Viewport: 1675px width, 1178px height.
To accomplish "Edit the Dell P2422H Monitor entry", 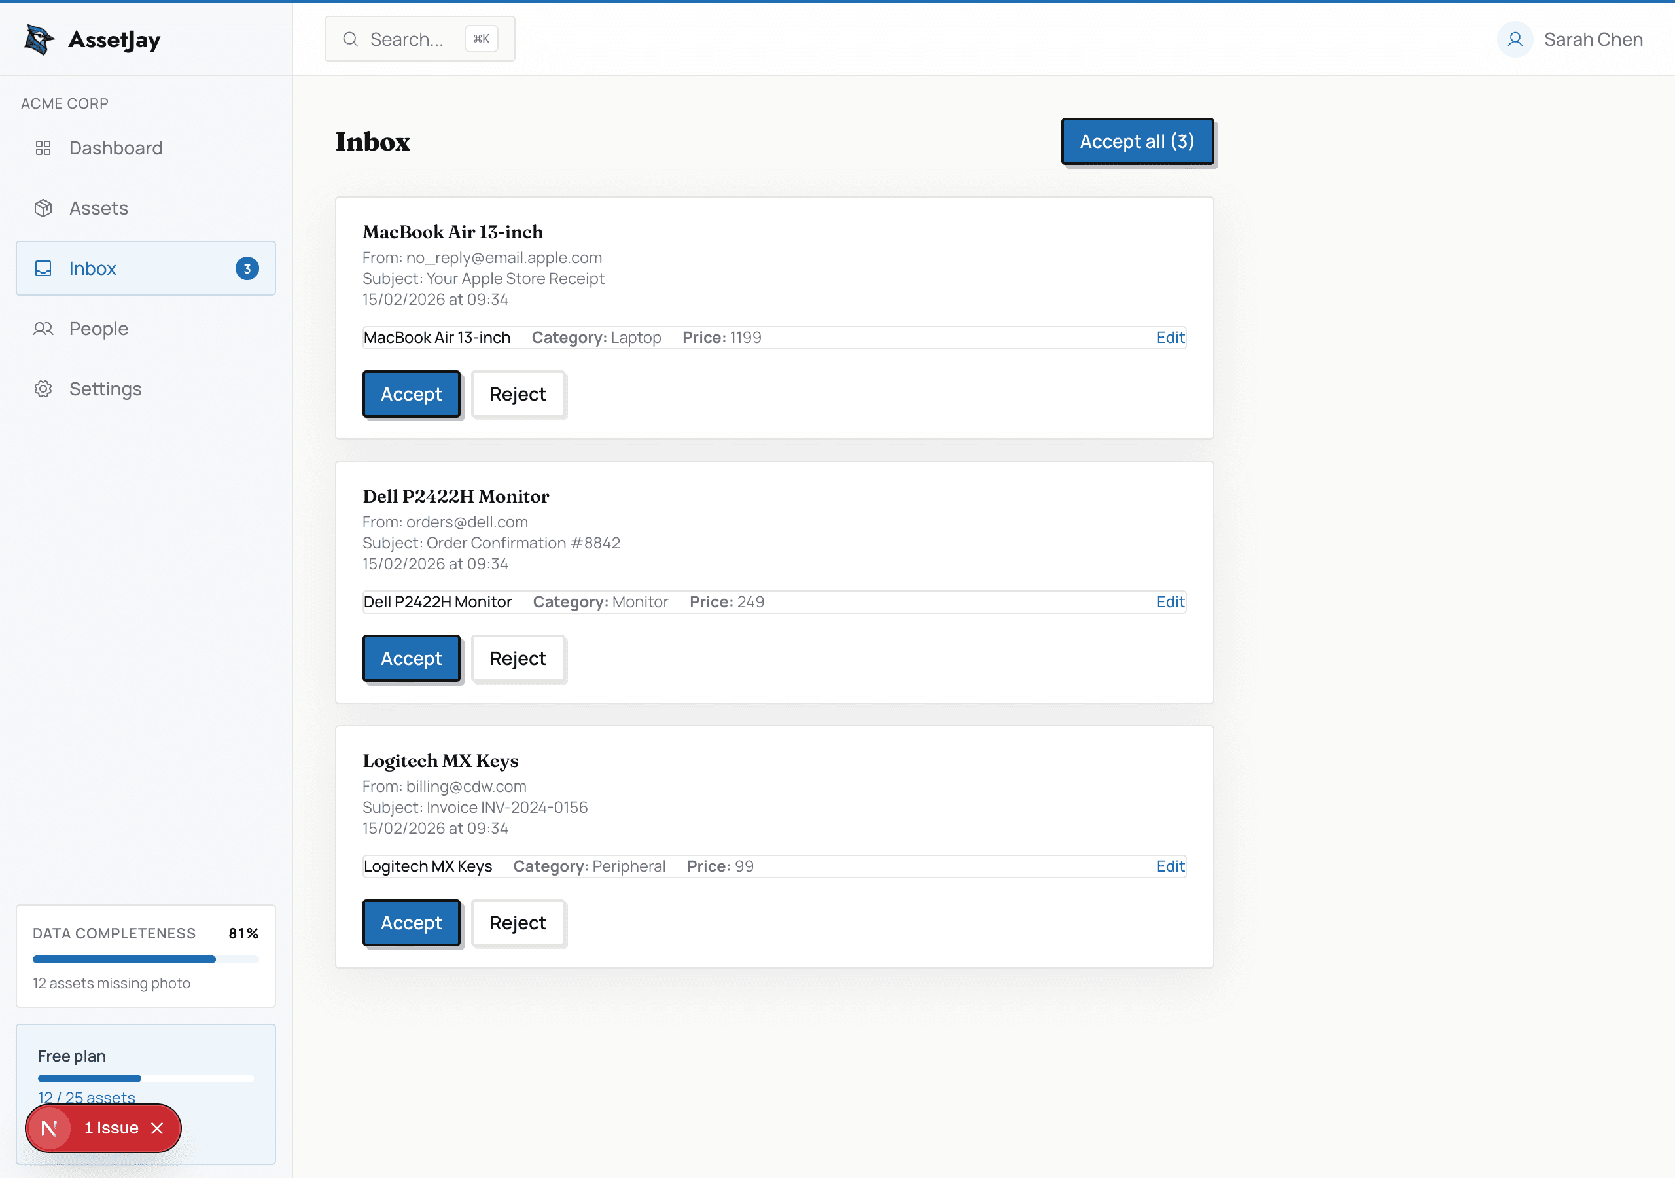I will click(1170, 601).
